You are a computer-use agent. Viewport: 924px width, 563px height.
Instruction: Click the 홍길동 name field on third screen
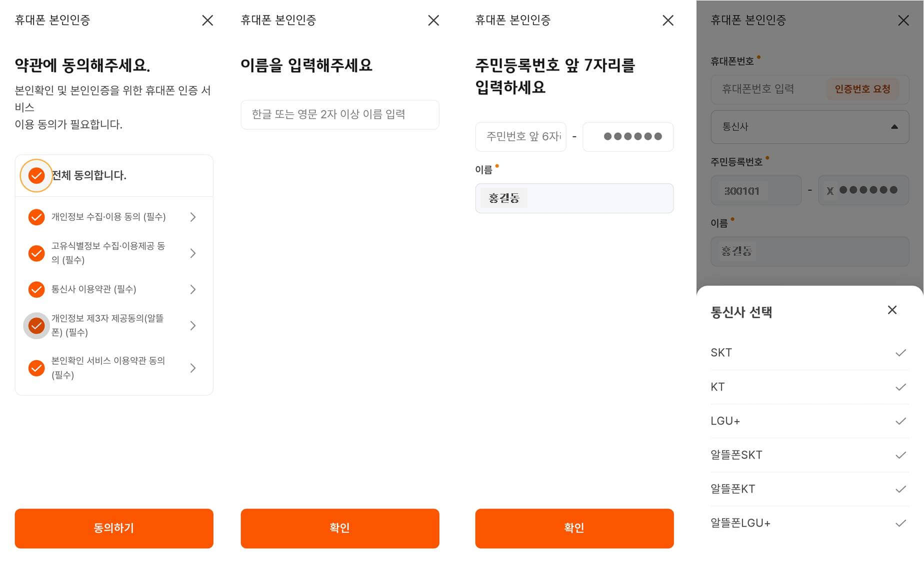coord(574,198)
